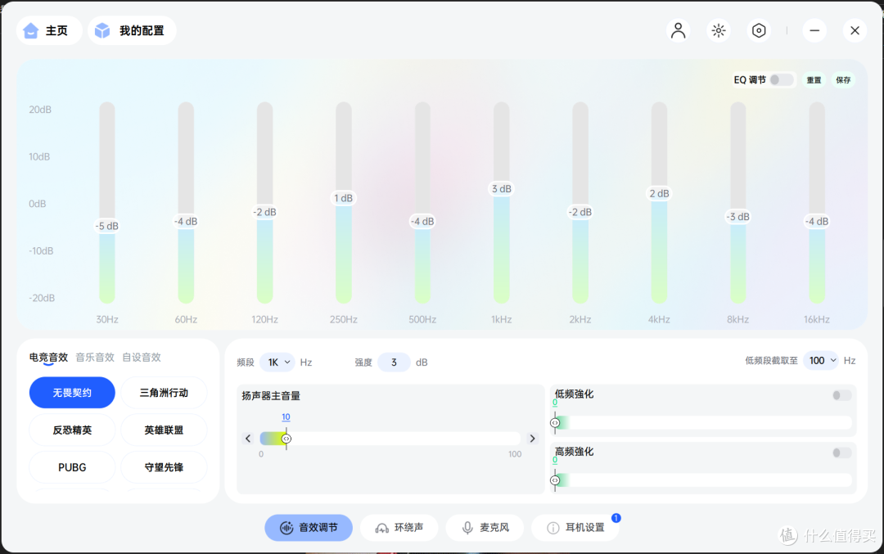Switch to the 电竞音效 tab
Image resolution: width=884 pixels, height=554 pixels.
48,358
